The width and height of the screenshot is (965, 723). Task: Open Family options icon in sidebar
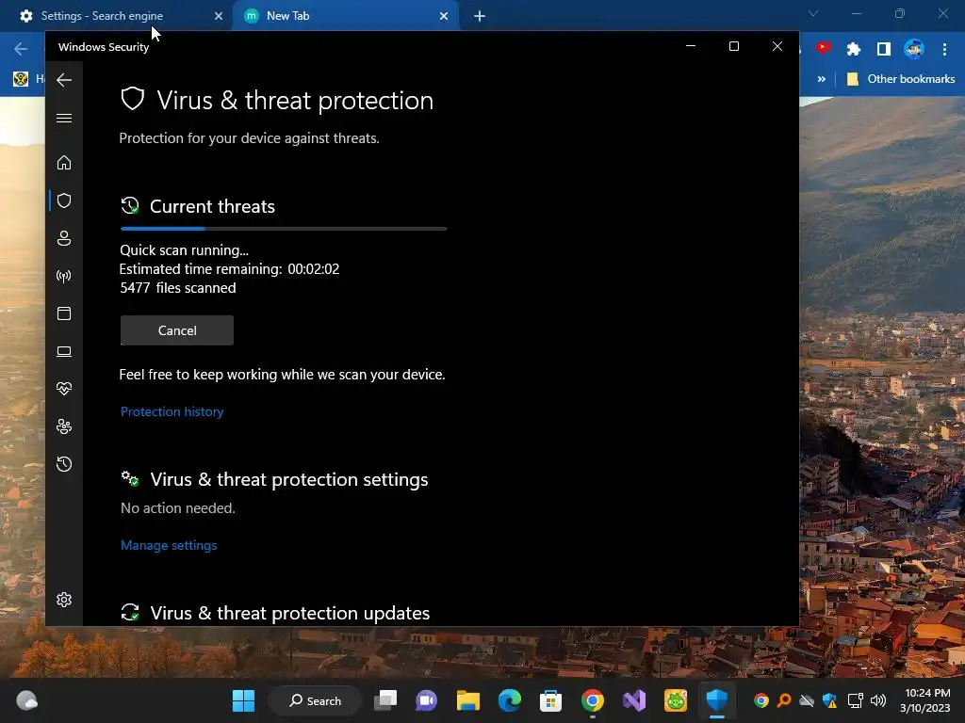[x=64, y=426]
